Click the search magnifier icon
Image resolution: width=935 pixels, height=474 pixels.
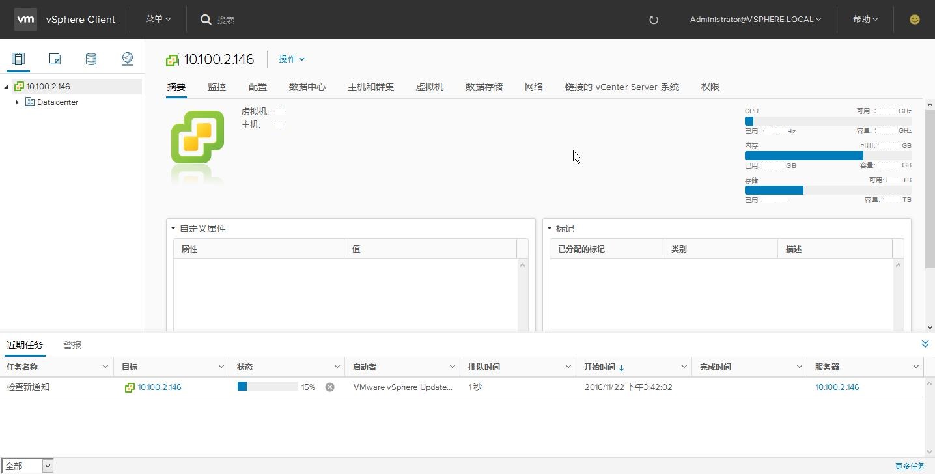click(x=206, y=20)
